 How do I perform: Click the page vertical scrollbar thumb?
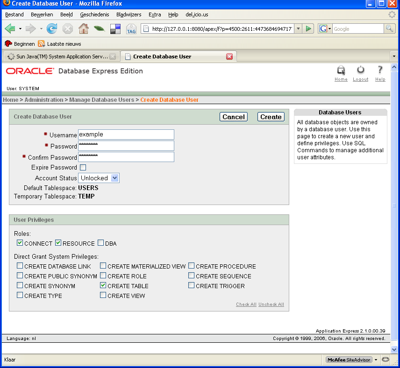[x=394, y=205]
